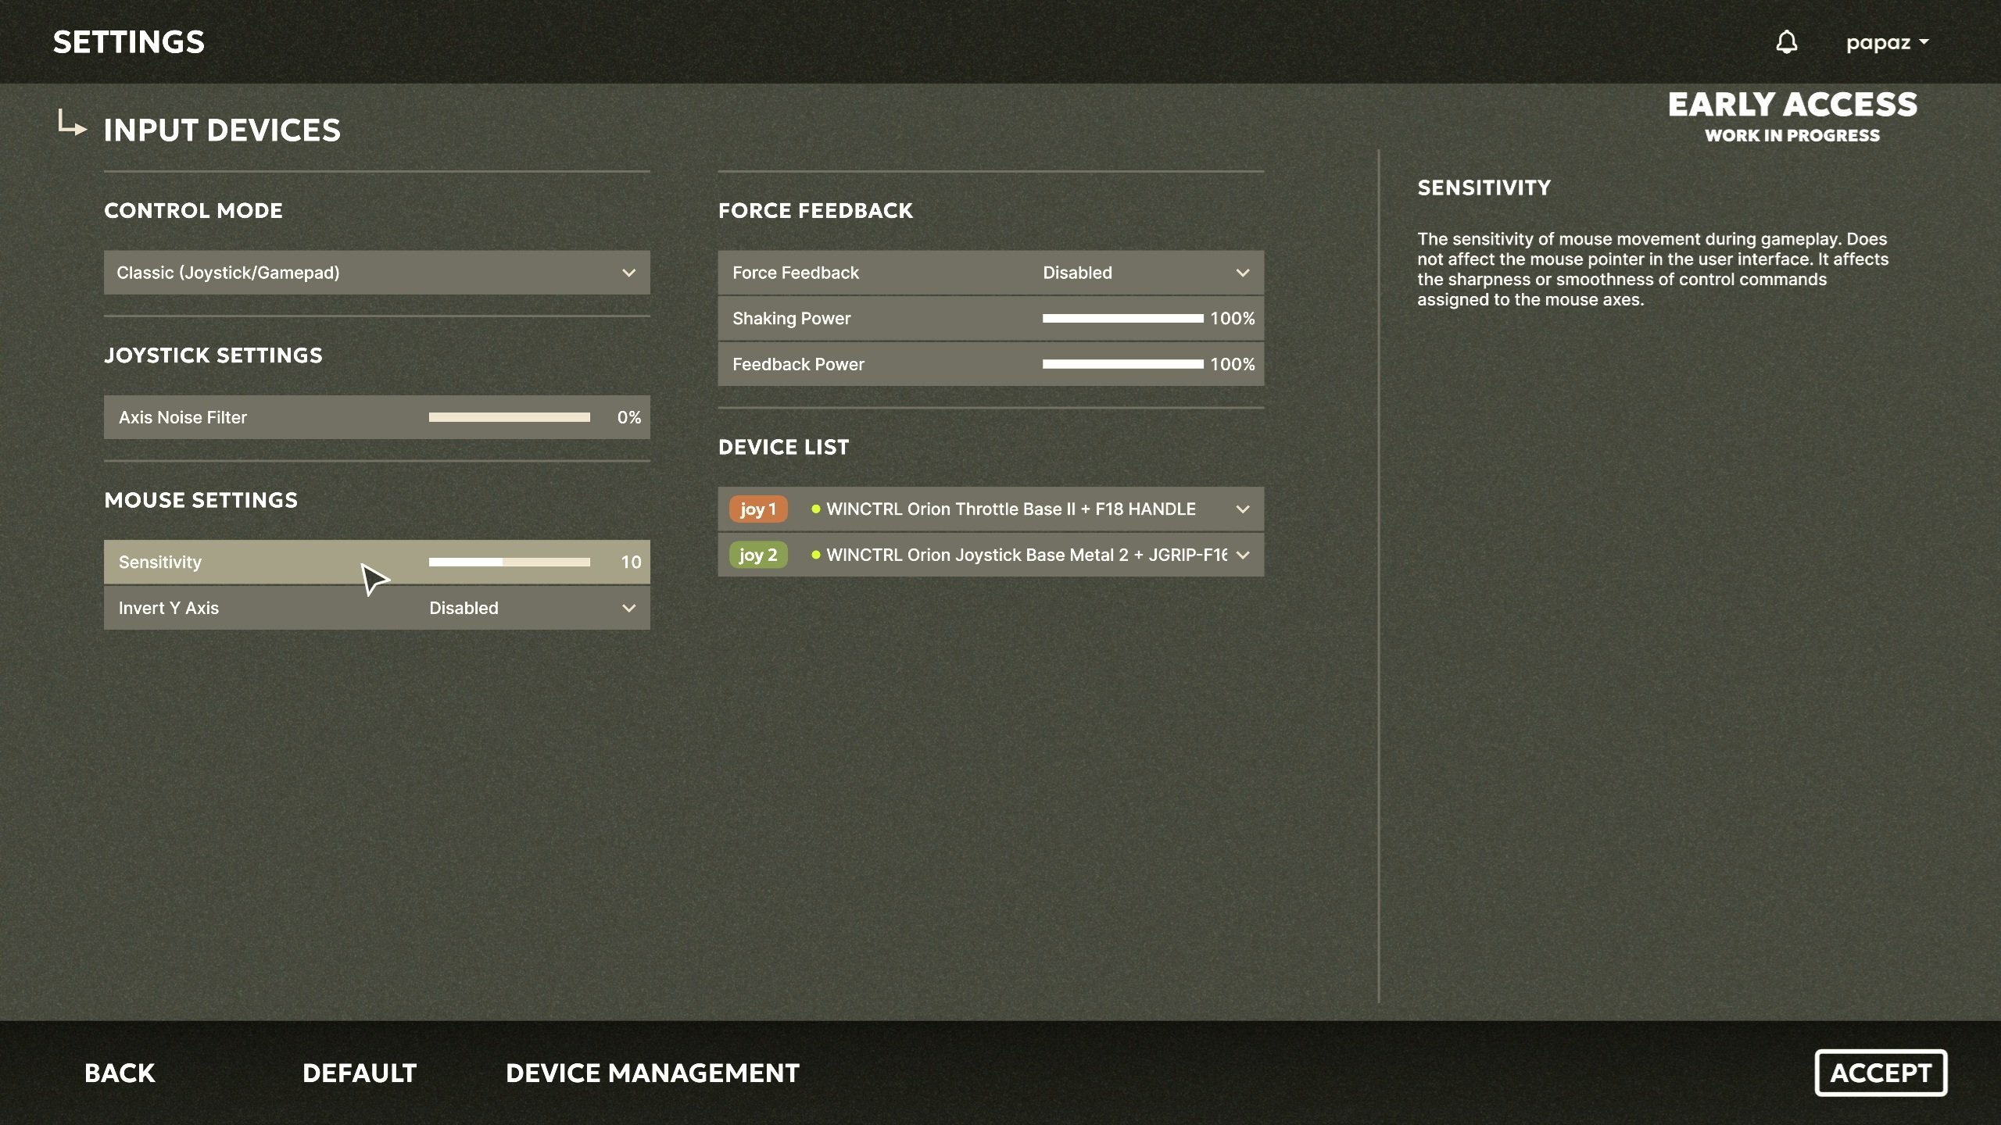Click the BACK button
The width and height of the screenshot is (2001, 1125).
(120, 1073)
